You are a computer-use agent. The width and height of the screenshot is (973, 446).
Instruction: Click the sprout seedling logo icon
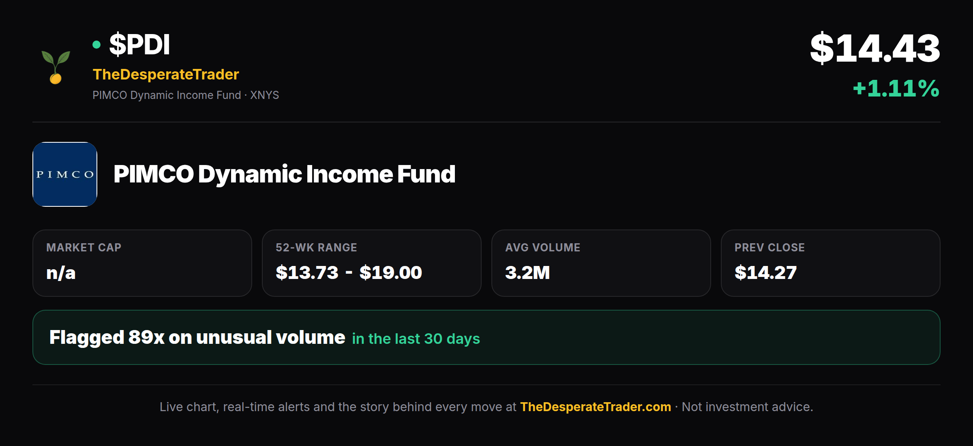pyautogui.click(x=56, y=67)
